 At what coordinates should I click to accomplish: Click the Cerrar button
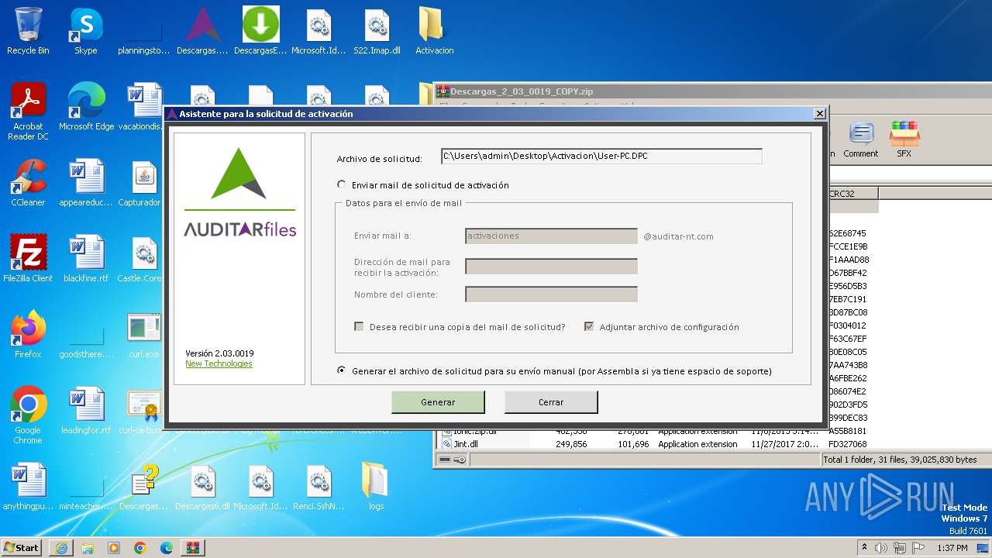(551, 402)
